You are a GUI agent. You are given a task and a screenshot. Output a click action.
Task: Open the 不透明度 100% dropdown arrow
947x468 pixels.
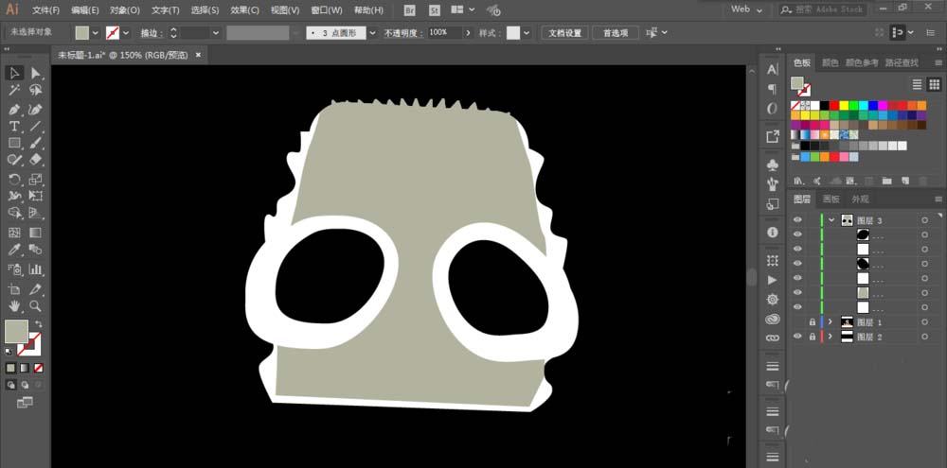(x=467, y=32)
